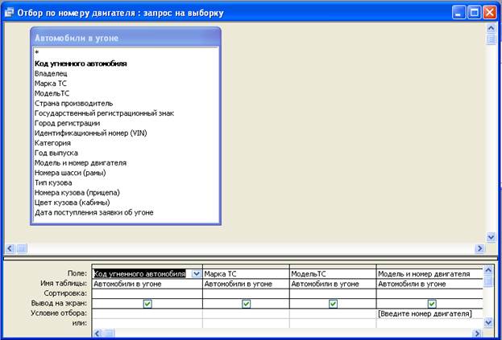Viewport: 502px width, 340px height.
Task: Select Страна производитель in field list
Action: (x=73, y=103)
